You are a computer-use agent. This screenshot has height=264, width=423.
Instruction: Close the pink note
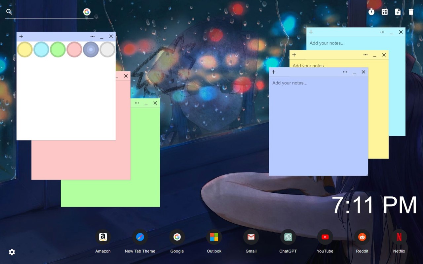point(126,76)
